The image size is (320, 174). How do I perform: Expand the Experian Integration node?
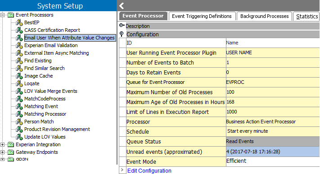coord(2,144)
